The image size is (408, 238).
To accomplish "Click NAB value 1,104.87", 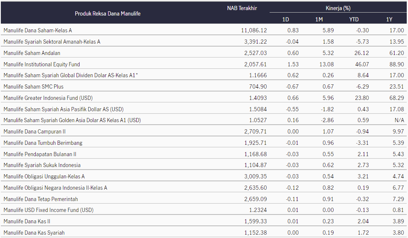I will click(x=255, y=165).
